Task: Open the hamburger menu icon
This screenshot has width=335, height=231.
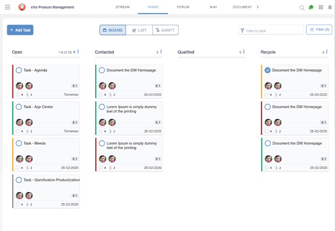Action: click(x=7, y=7)
